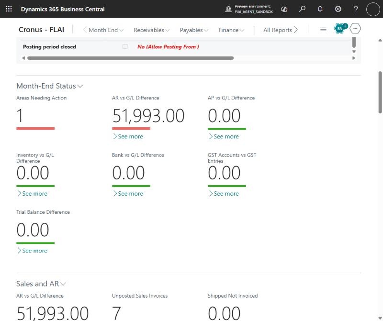The width and height of the screenshot is (383, 321).
Task: Open the app launcher waffle icon
Action: (x=9, y=9)
